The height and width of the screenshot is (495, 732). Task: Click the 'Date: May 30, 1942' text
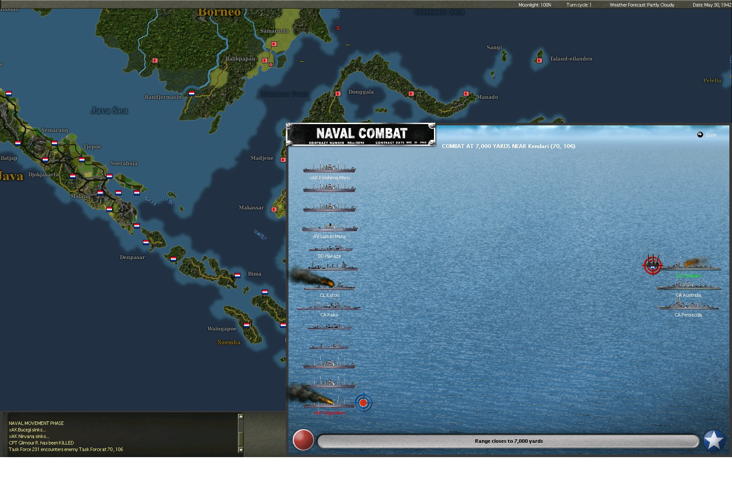(712, 5)
